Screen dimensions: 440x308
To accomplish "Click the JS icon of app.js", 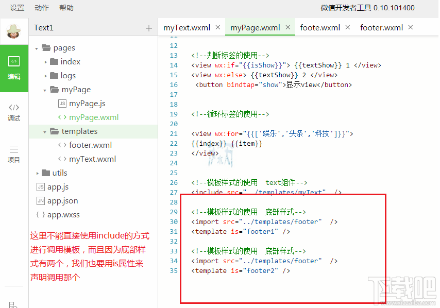I will (x=41, y=187).
